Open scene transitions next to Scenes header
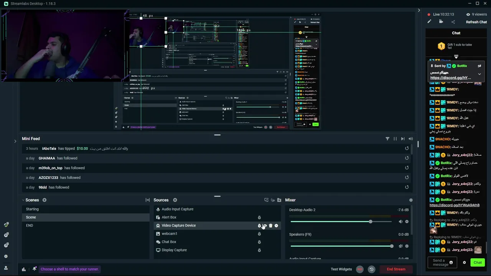 coord(148,200)
